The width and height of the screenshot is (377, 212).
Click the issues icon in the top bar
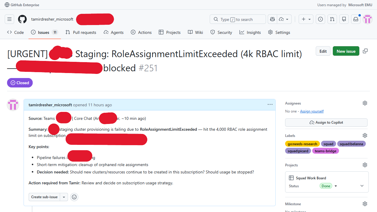pyautogui.click(x=320, y=19)
